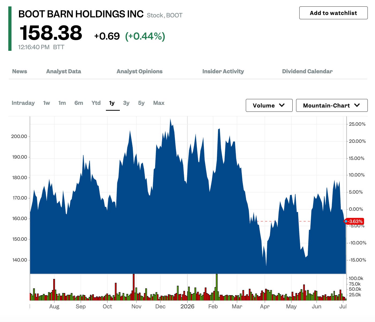
Task: Click the 150.00 price axis label
Action: point(20,239)
